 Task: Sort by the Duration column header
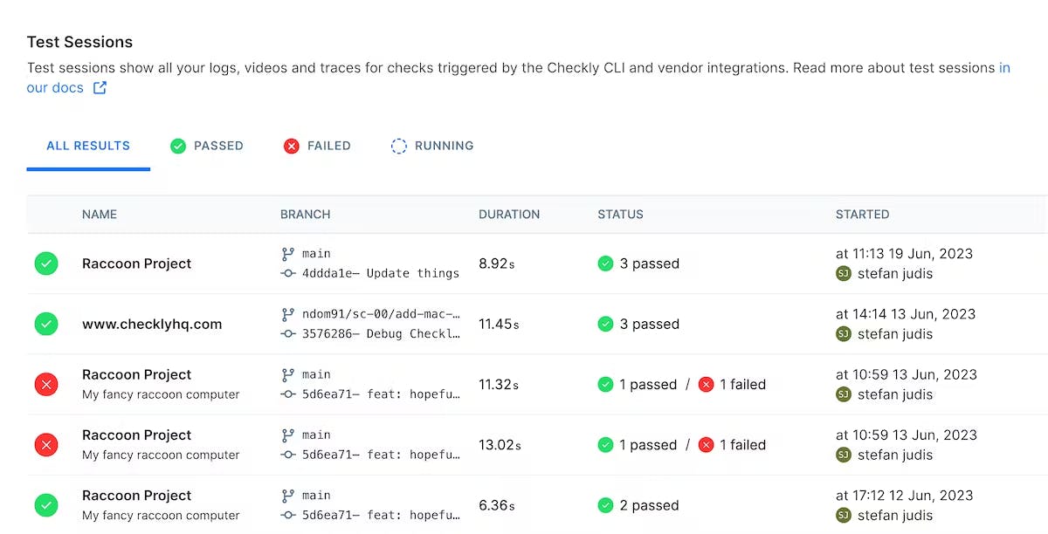509,214
